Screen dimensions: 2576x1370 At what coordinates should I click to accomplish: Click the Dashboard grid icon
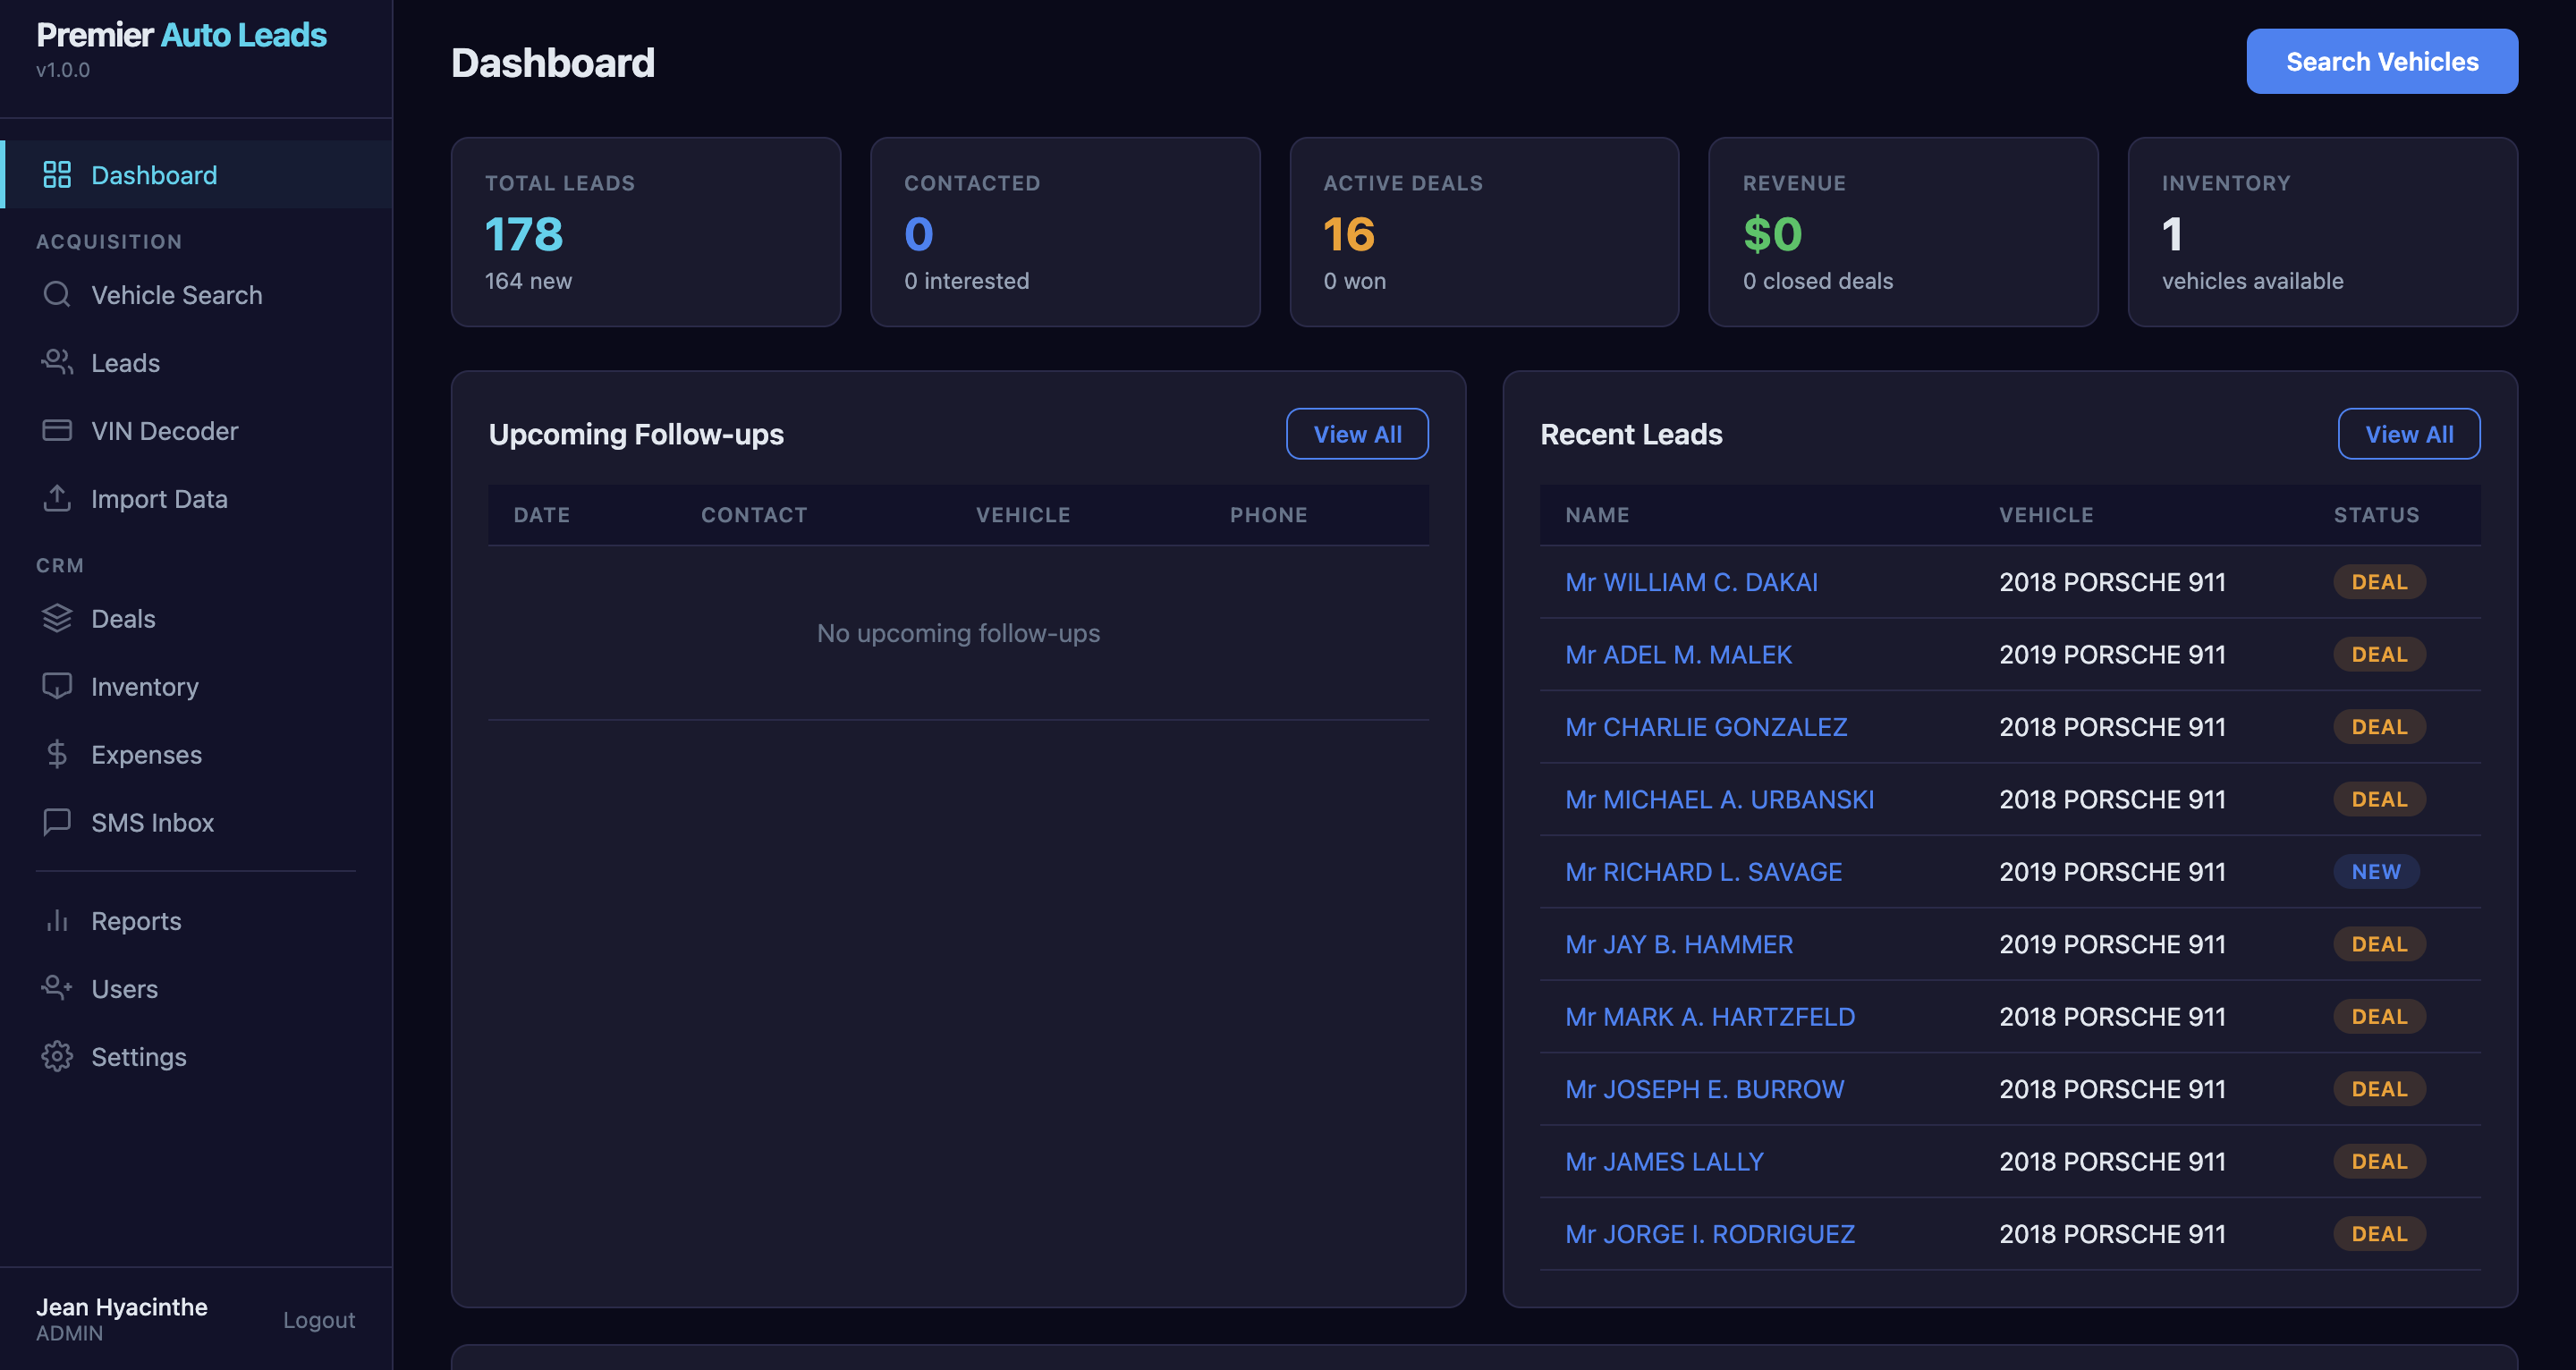click(x=57, y=175)
